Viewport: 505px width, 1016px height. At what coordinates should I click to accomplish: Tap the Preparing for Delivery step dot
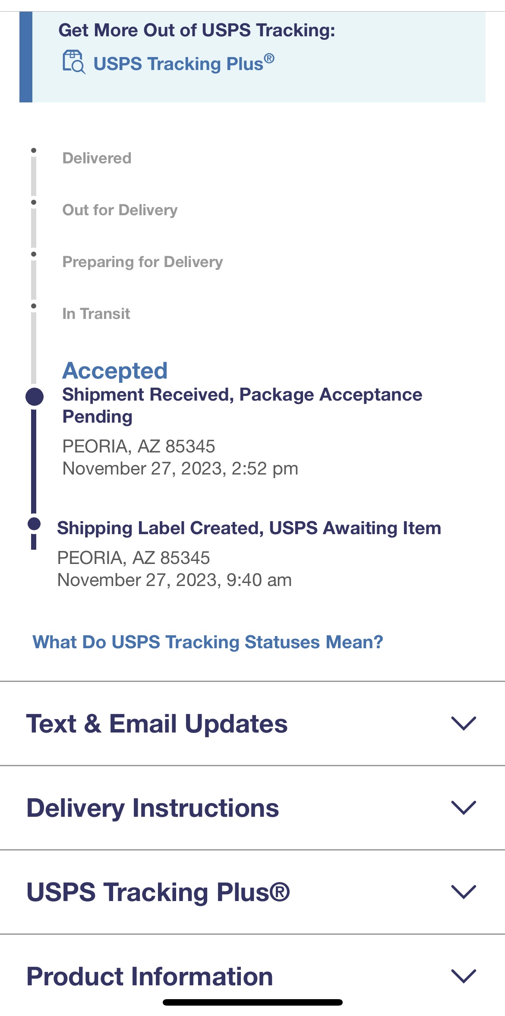(34, 254)
